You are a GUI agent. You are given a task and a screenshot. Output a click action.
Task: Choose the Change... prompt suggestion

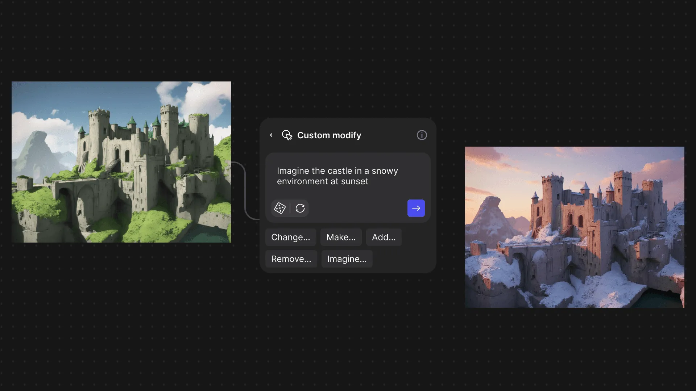[291, 237]
